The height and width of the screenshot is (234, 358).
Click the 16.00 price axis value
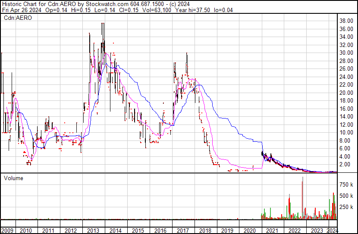[346, 109]
